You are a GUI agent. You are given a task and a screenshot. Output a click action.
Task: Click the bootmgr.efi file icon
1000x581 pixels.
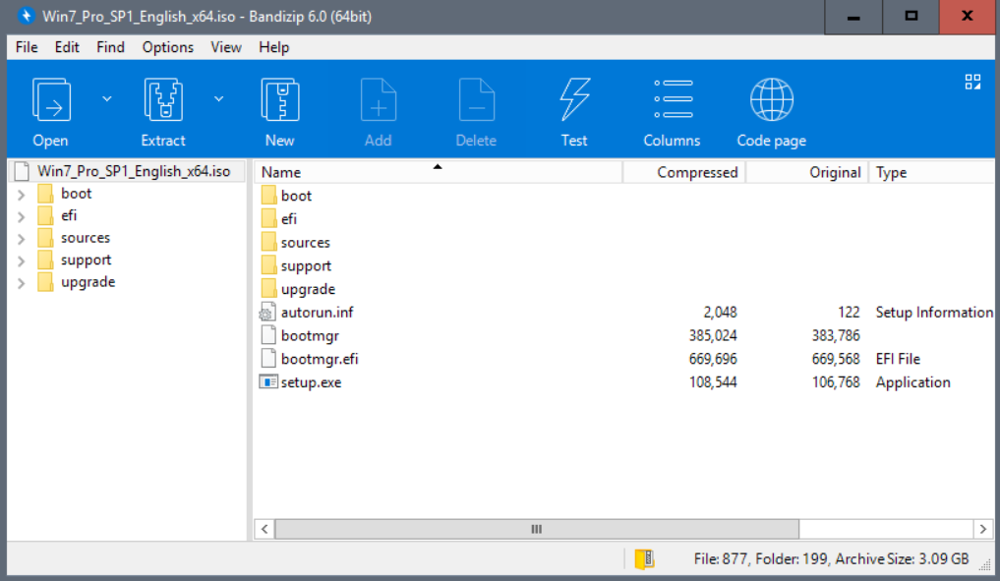(x=268, y=359)
